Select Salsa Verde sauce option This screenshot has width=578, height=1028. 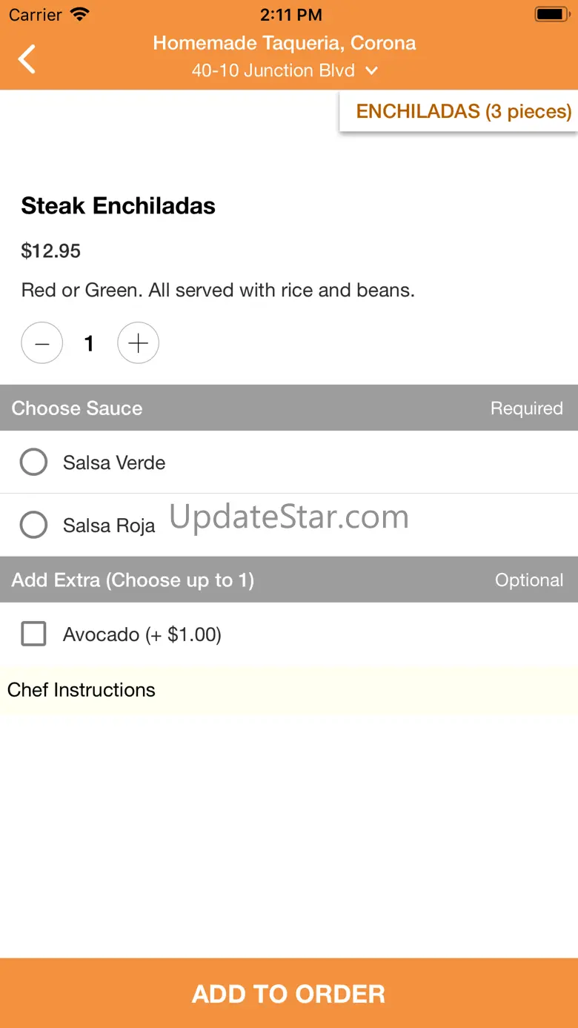(x=34, y=462)
